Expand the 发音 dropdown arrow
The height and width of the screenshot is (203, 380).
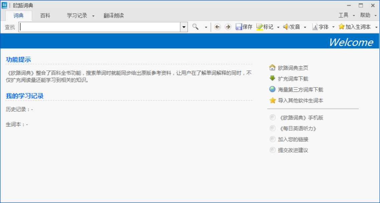click(305, 27)
